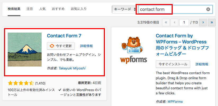Switch to the 人気 tab
The image size is (218, 106).
[x=42, y=9]
